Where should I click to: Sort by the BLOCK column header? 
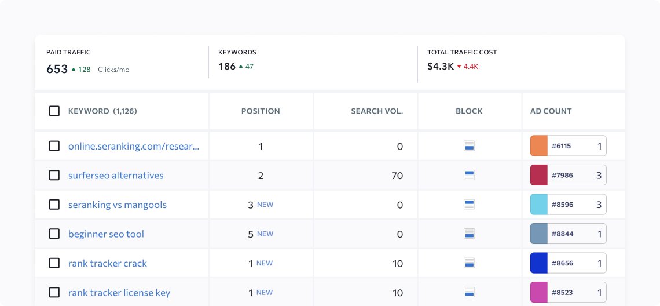(x=469, y=111)
